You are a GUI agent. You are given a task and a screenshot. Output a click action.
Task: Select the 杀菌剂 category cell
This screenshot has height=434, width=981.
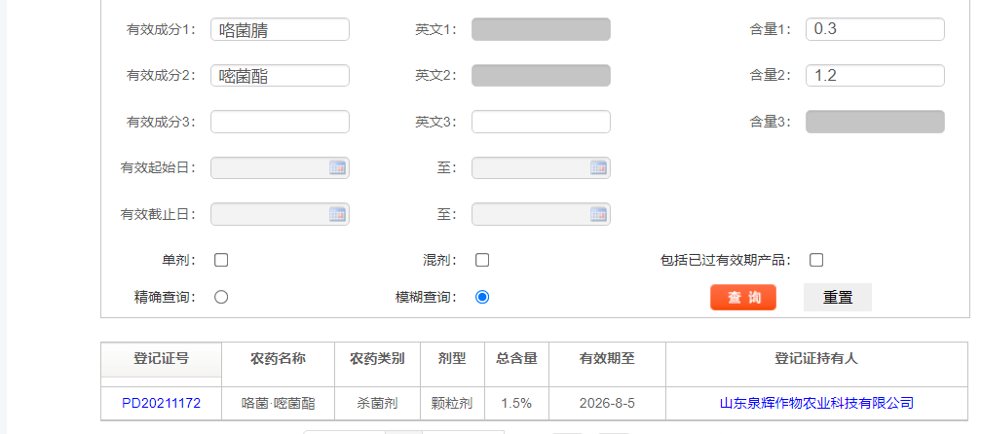click(x=377, y=404)
